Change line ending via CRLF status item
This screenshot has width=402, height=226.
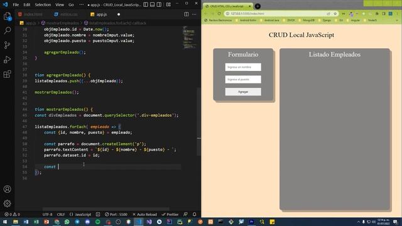[61, 214]
